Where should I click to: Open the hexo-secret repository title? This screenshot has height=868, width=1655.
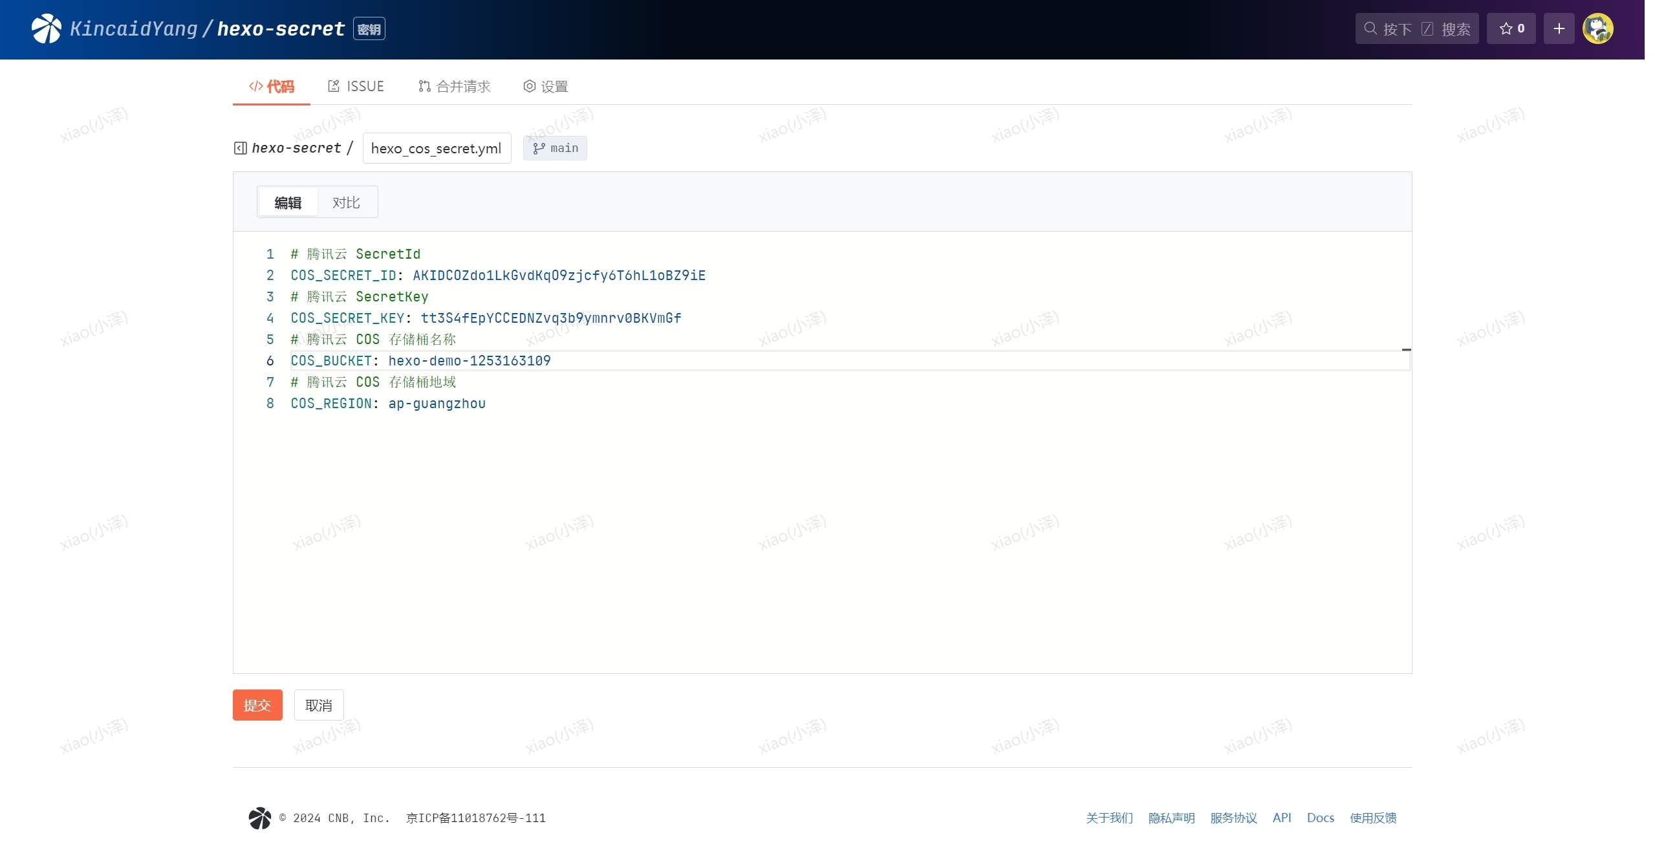click(x=281, y=29)
